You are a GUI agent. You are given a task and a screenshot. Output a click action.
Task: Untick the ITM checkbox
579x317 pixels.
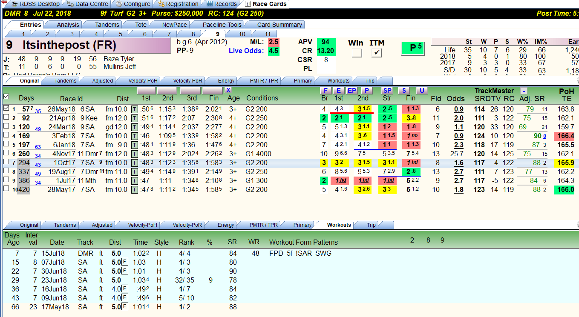pyautogui.click(x=377, y=53)
